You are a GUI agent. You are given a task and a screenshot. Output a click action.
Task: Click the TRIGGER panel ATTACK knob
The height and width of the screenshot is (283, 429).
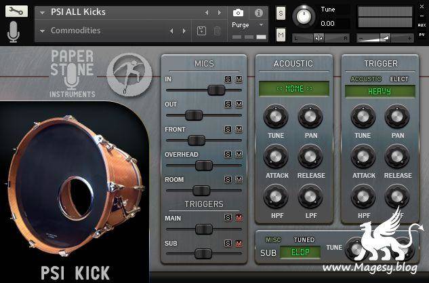[363, 157]
